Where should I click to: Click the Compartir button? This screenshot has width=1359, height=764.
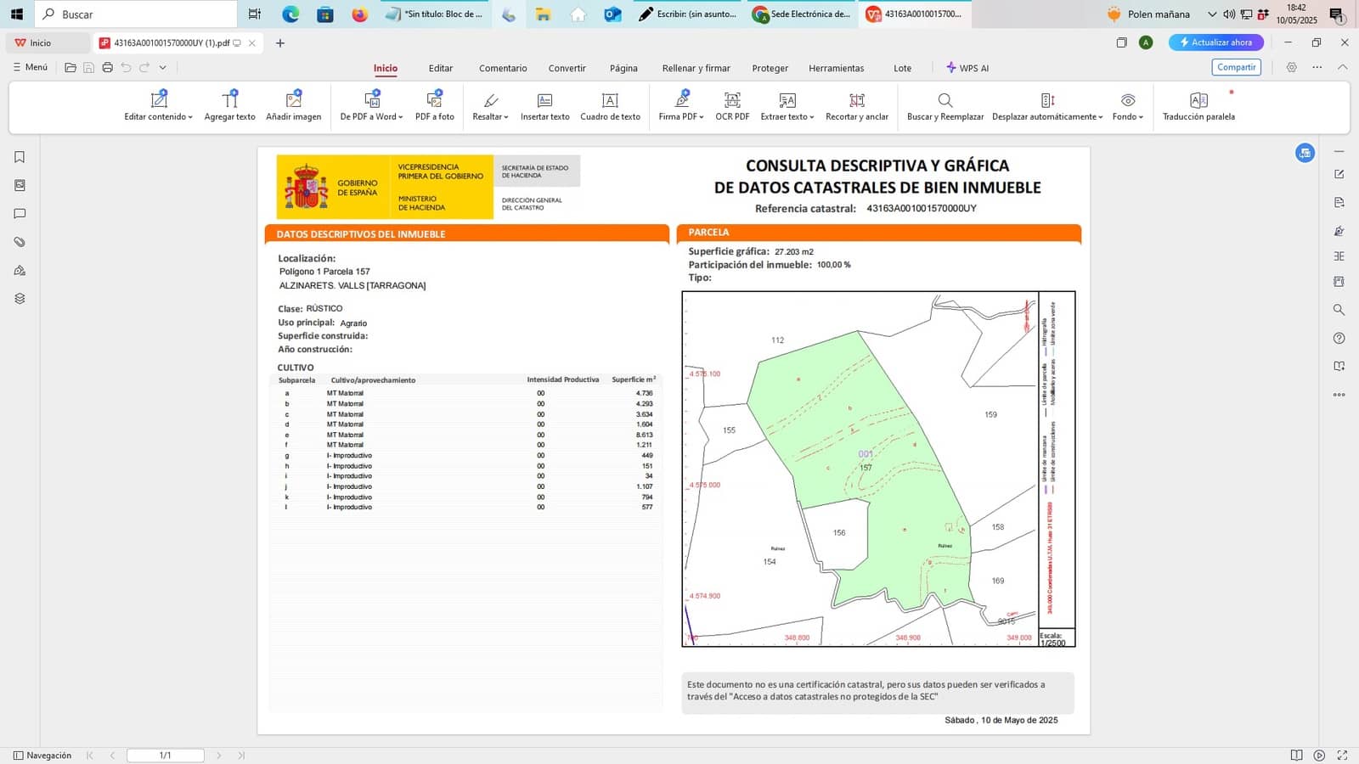pyautogui.click(x=1236, y=67)
